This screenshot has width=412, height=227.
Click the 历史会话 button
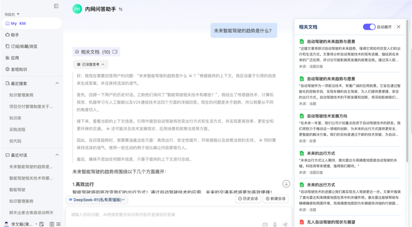click(x=248, y=199)
